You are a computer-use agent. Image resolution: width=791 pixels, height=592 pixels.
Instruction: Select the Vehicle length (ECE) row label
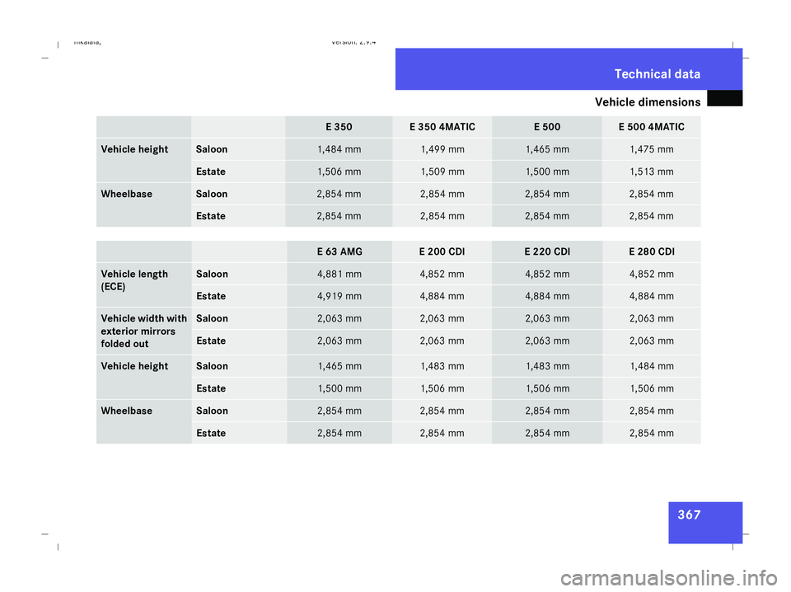[x=134, y=280]
